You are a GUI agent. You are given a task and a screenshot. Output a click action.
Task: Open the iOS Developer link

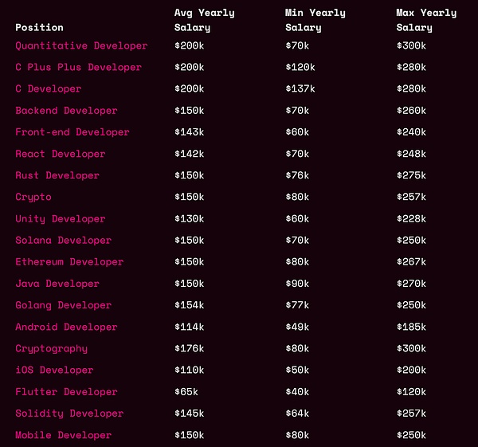(x=54, y=370)
